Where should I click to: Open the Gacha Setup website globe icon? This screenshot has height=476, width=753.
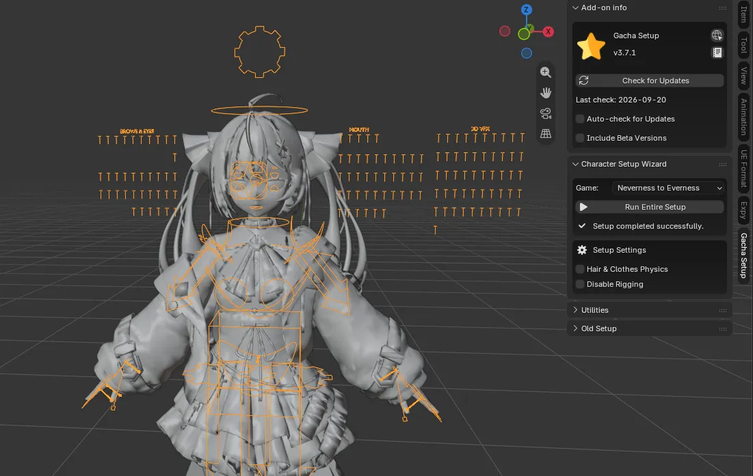point(717,35)
